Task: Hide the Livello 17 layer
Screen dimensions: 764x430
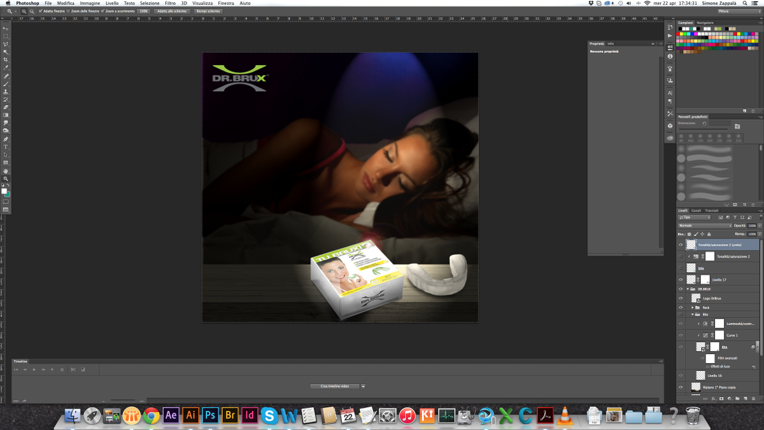Action: coord(681,280)
